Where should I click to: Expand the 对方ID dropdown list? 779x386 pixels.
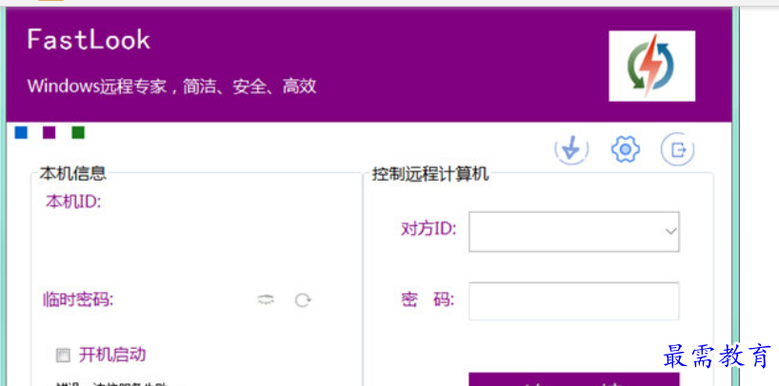[669, 230]
